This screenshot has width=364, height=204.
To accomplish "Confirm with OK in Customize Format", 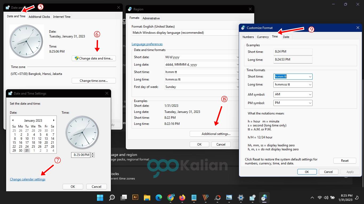I will (307, 172).
